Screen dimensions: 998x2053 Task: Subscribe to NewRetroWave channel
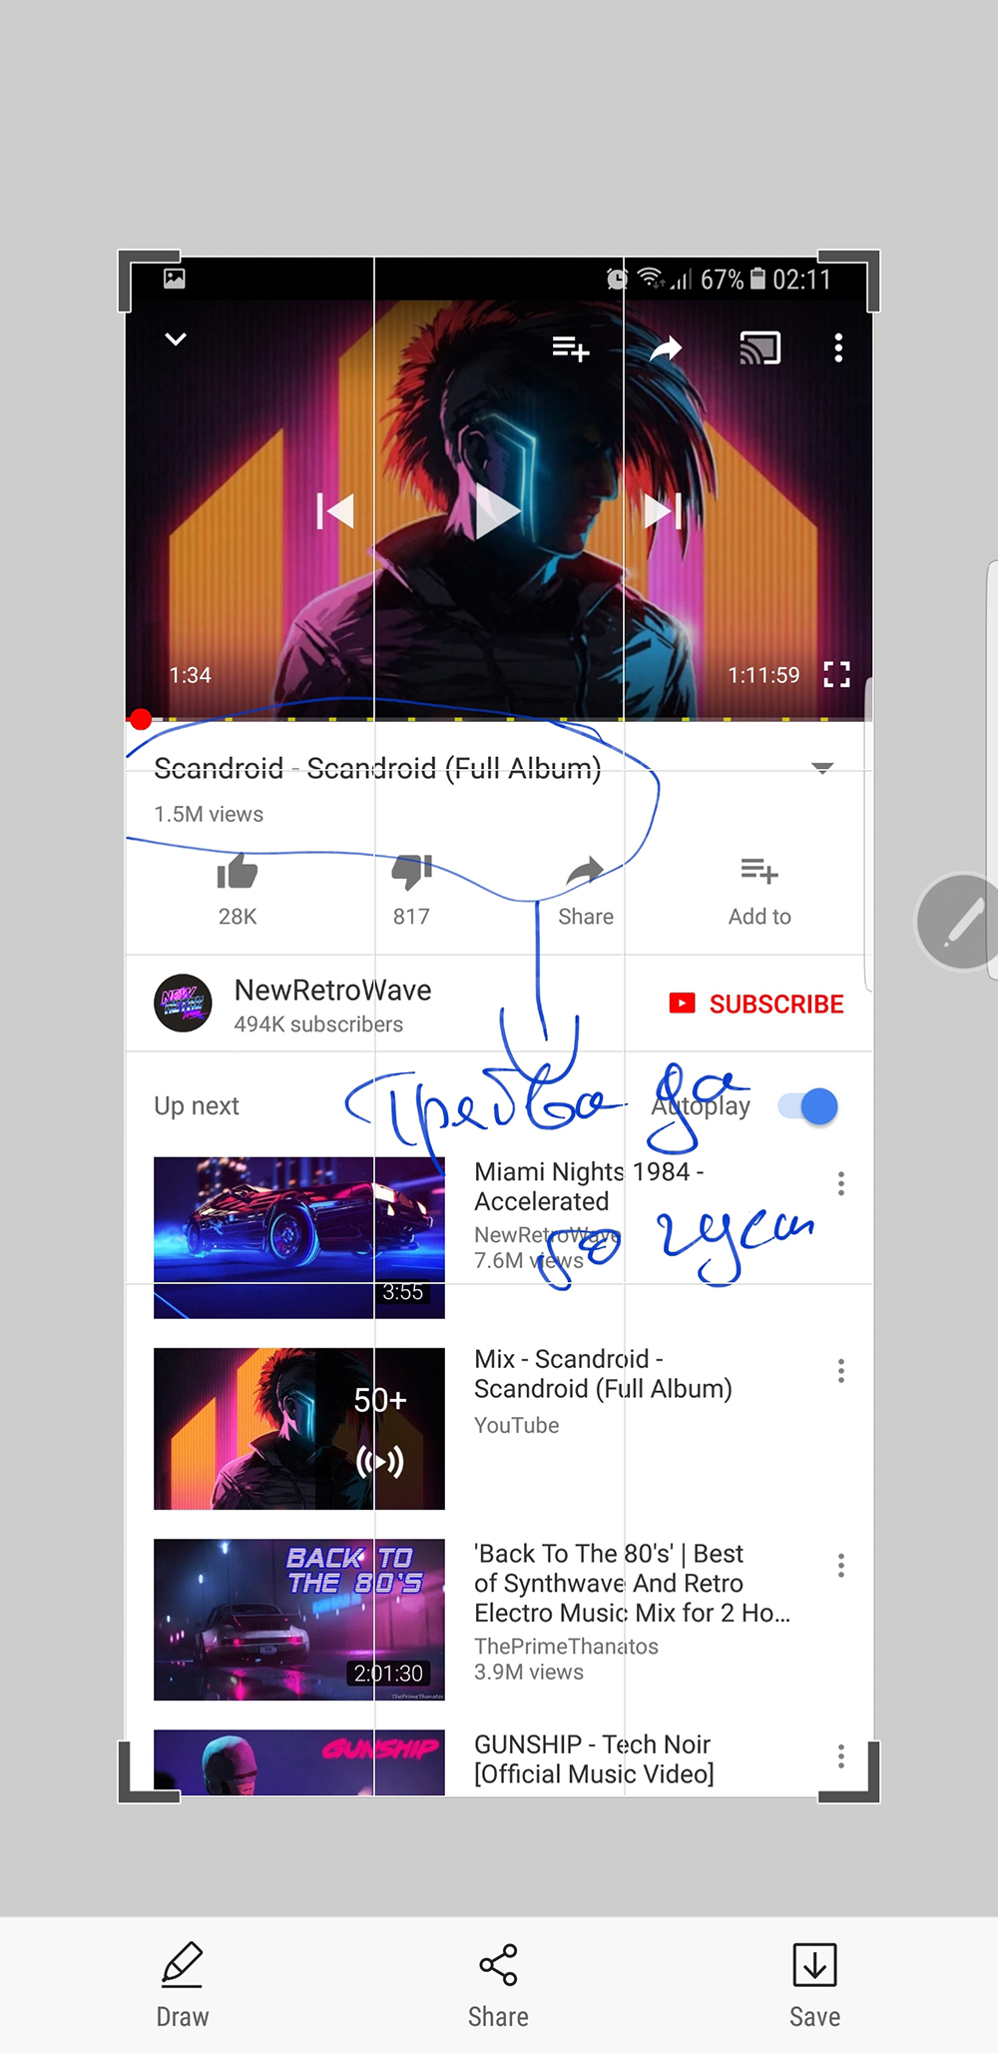[756, 1004]
